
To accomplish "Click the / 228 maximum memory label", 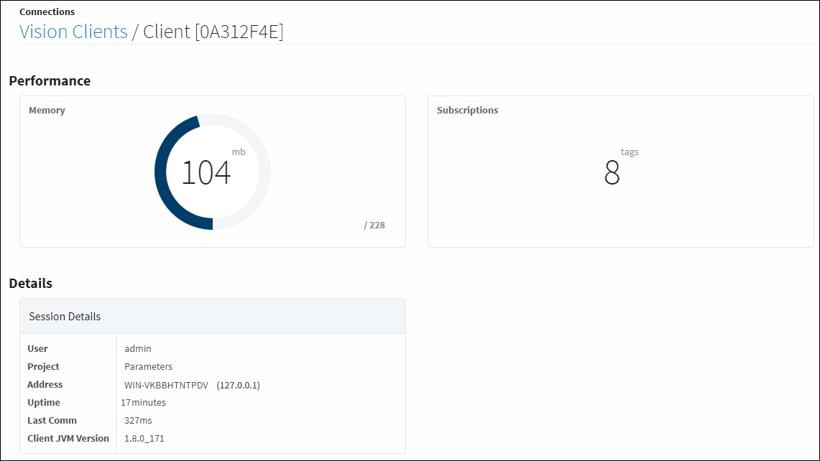I will [x=374, y=225].
